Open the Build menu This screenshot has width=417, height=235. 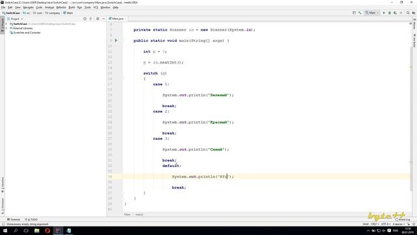point(72,7)
